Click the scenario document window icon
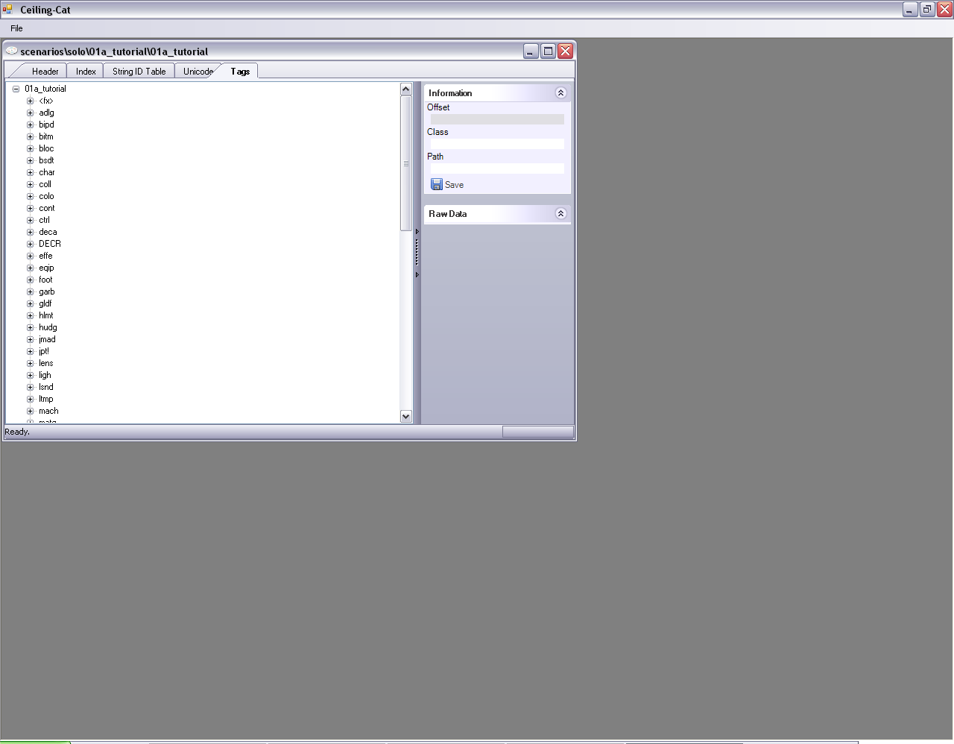 pyautogui.click(x=11, y=51)
